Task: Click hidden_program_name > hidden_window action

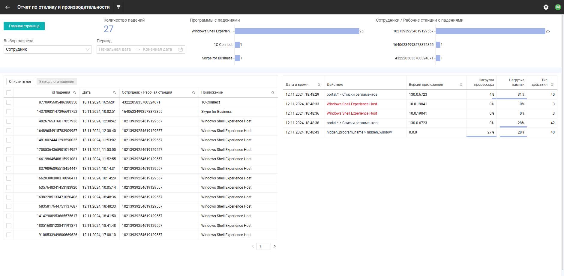Action: coord(359,132)
